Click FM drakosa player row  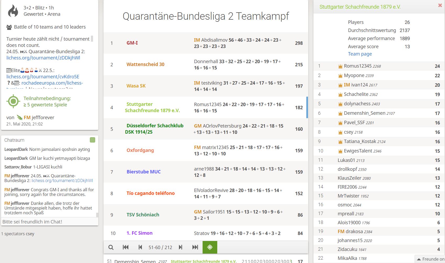click(379, 231)
